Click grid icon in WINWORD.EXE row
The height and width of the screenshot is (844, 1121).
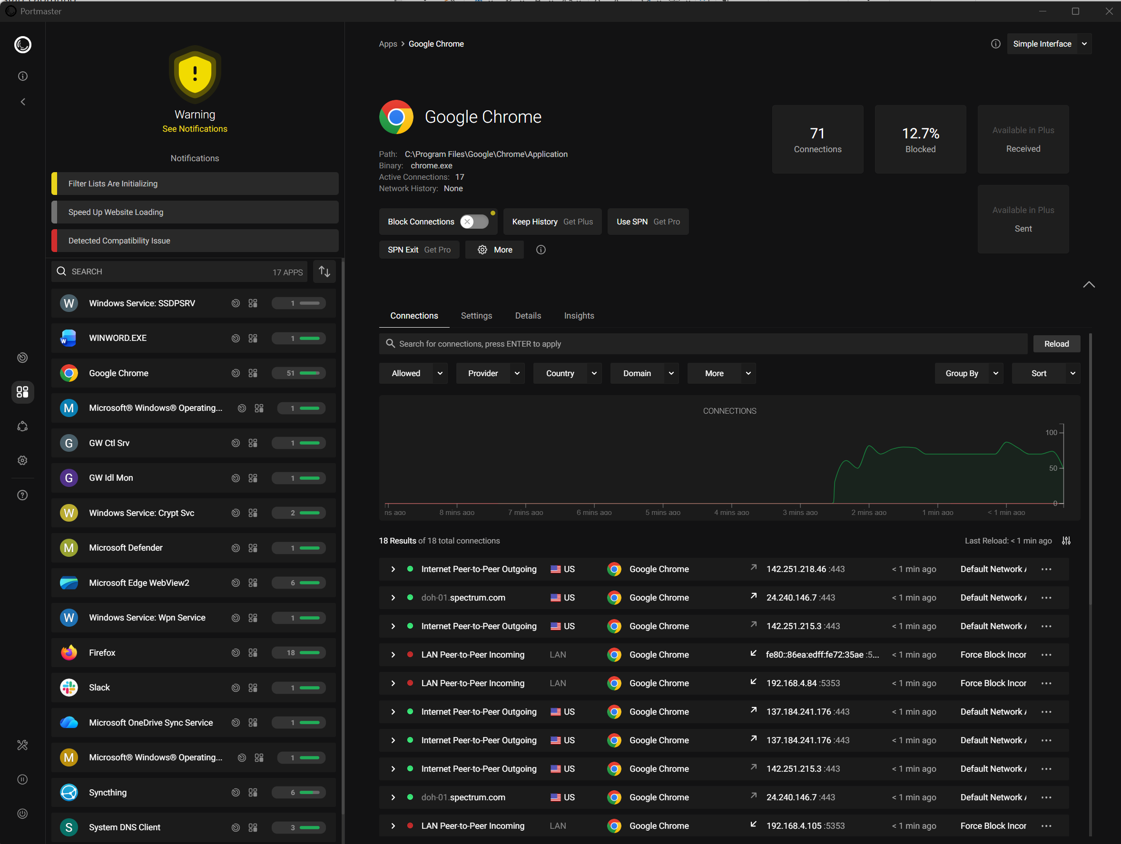coord(253,338)
